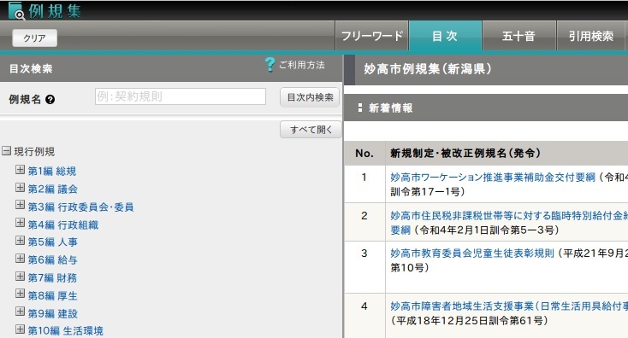Expand 第1編 総規 node
628x338 pixels.
pos(20,169)
